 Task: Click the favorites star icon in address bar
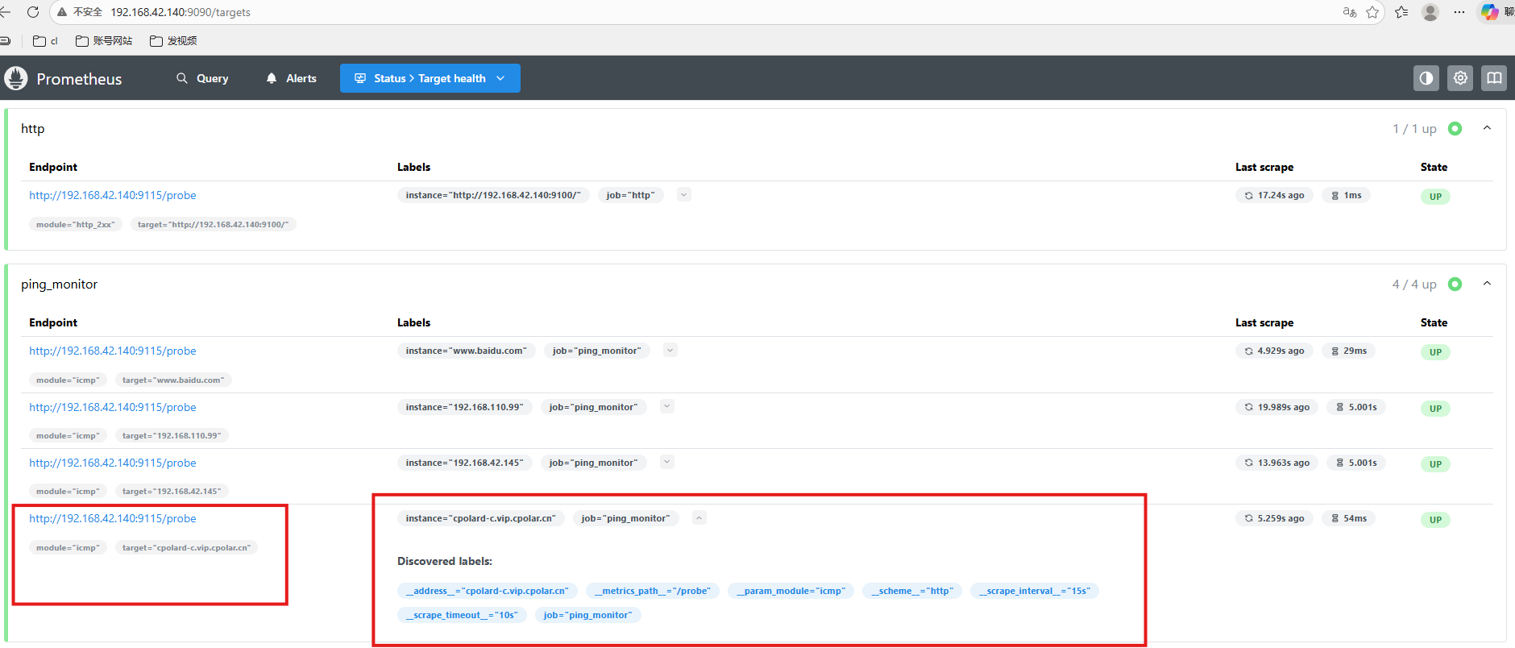[x=1372, y=12]
